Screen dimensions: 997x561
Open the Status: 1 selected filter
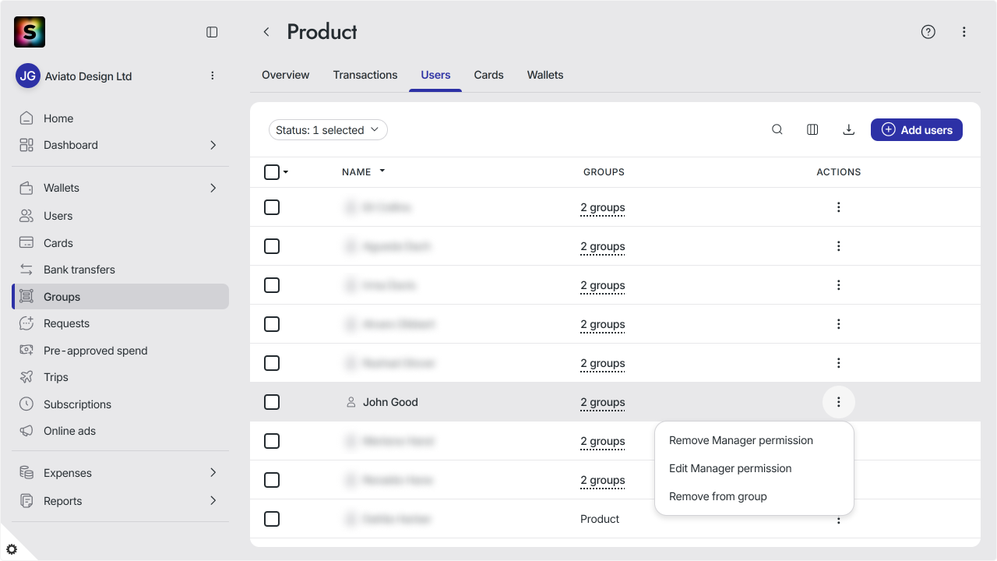(328, 130)
